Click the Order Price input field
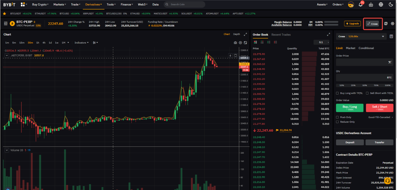This screenshot has height=190, width=397. 361,62
